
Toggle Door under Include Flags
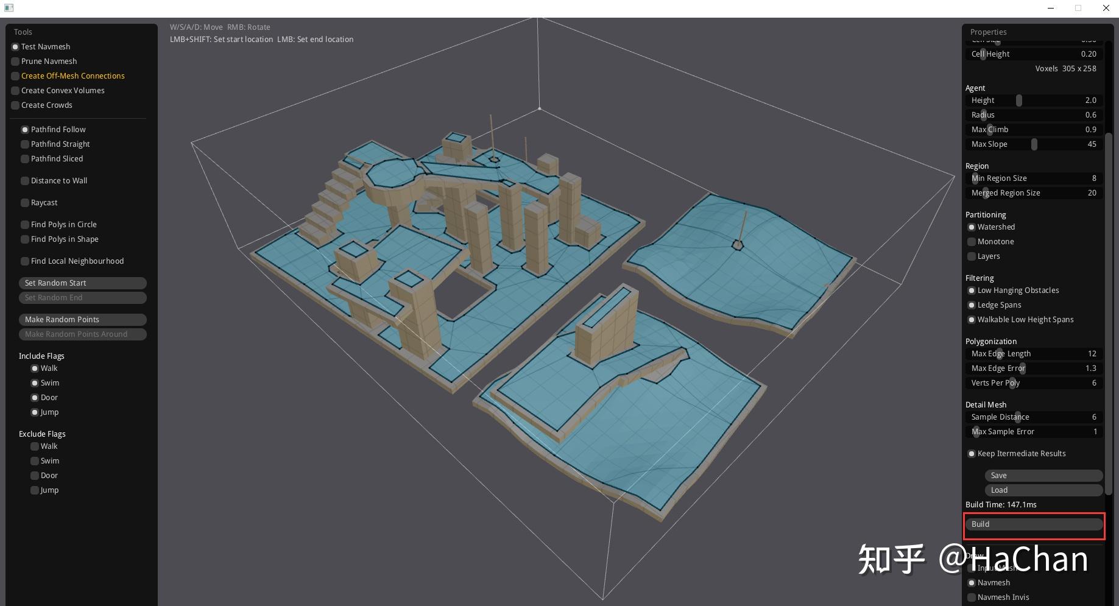[44, 398]
